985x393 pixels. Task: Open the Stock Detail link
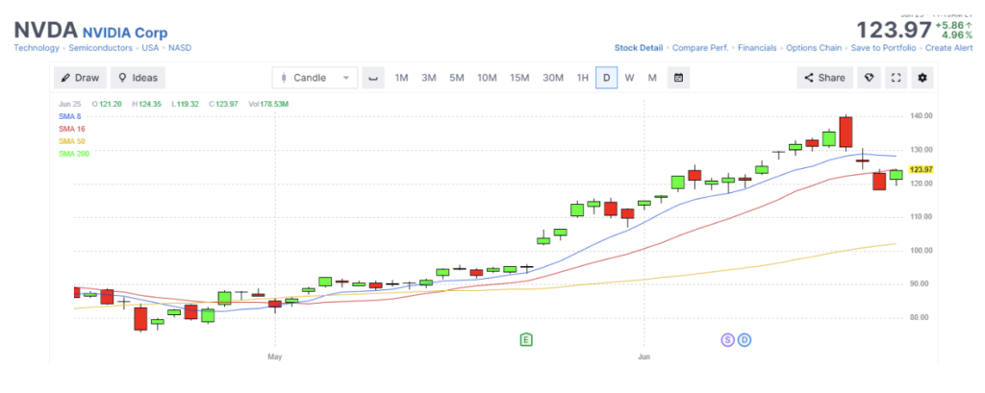click(x=639, y=48)
